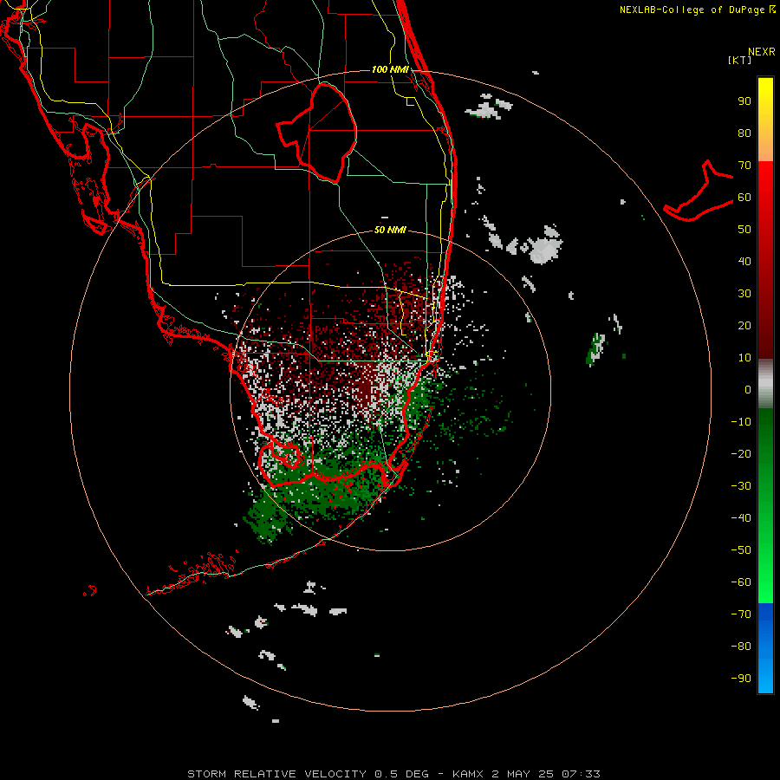Select the 20 label on velocity scale
This screenshot has width=780, height=780.
(x=744, y=326)
